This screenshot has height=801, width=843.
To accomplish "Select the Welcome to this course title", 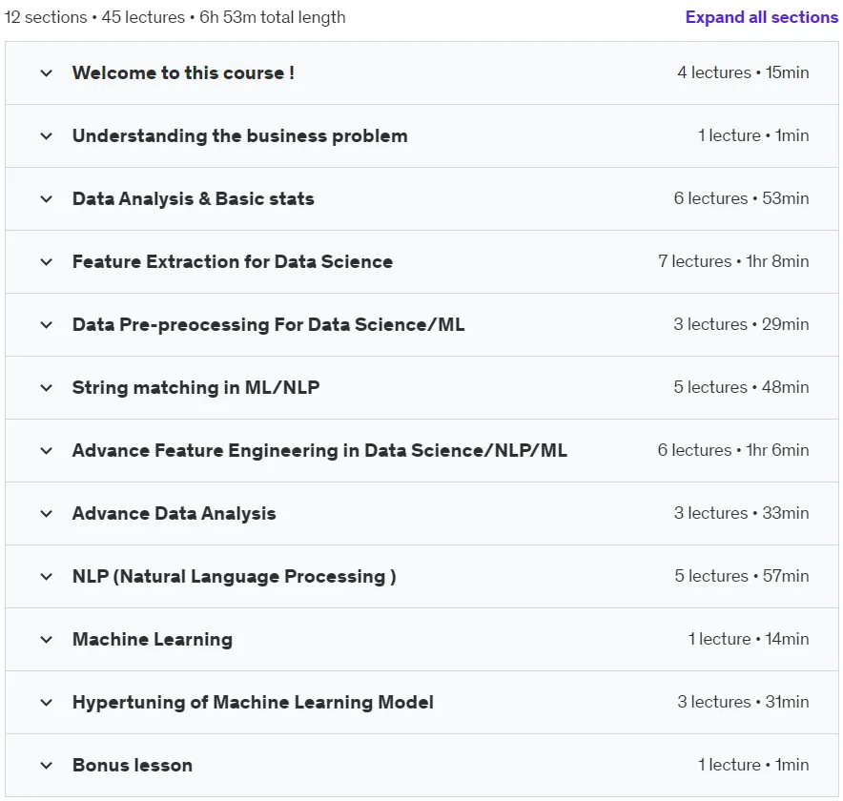I will click(183, 72).
